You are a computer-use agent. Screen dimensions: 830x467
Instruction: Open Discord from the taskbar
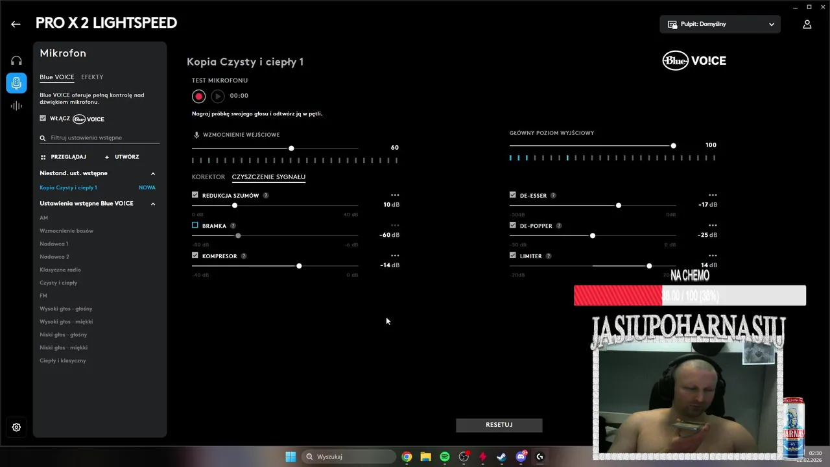(521, 457)
